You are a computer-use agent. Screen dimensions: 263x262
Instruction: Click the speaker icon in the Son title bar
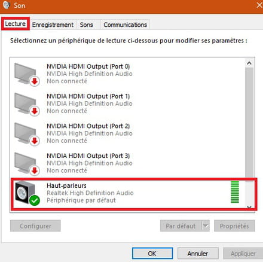pyautogui.click(x=7, y=5)
